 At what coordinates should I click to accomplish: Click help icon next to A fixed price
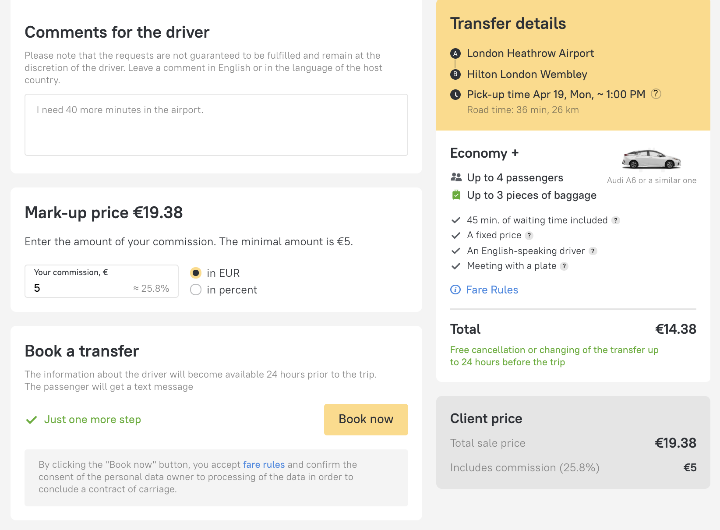point(529,236)
